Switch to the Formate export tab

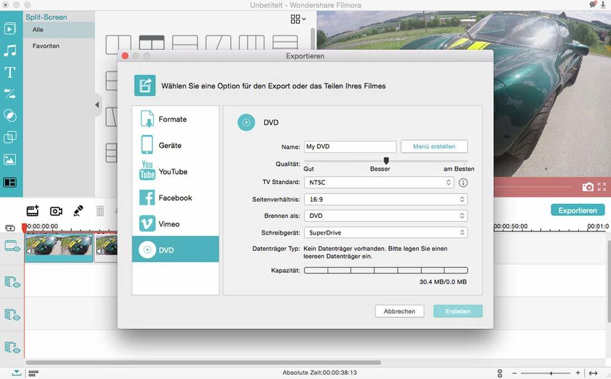pyautogui.click(x=175, y=119)
